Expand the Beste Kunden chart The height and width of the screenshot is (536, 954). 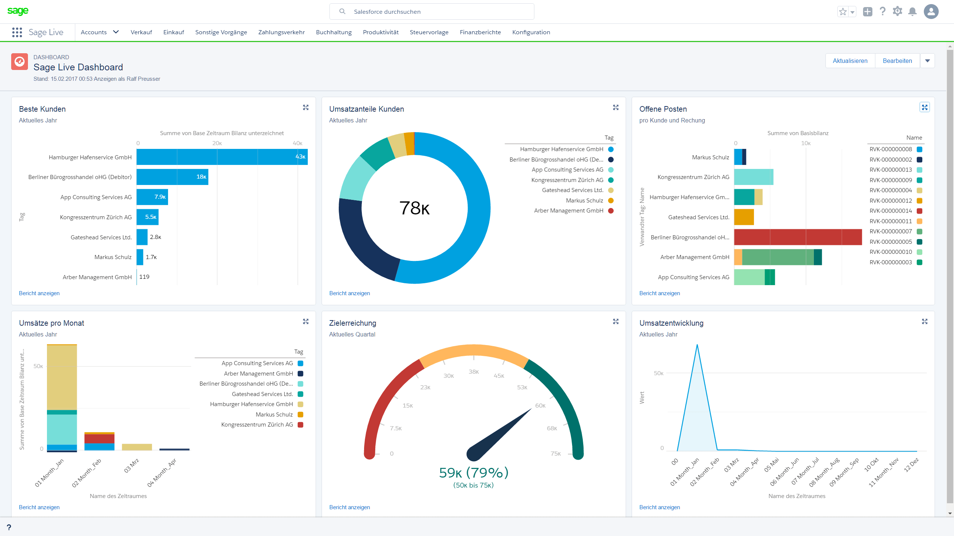tap(306, 108)
